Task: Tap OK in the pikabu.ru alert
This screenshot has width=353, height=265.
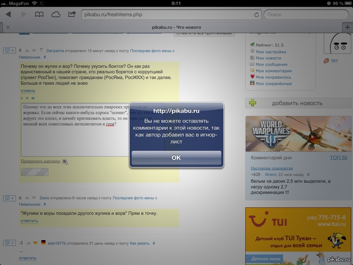Action: [x=176, y=157]
